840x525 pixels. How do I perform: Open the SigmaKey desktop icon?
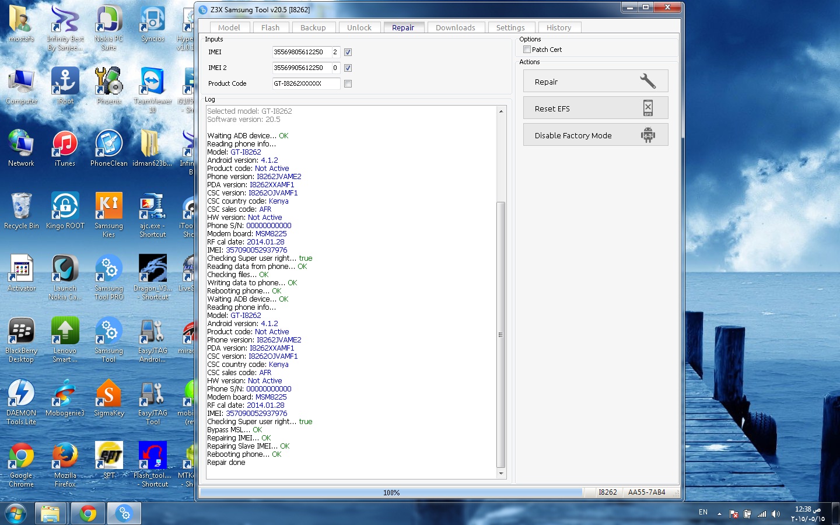(109, 398)
